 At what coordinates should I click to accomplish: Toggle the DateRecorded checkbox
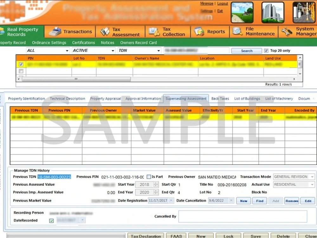click(x=51, y=221)
